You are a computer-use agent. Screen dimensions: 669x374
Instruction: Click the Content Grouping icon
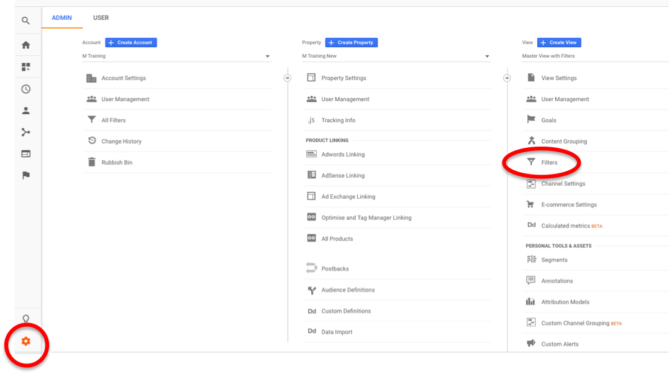531,140
